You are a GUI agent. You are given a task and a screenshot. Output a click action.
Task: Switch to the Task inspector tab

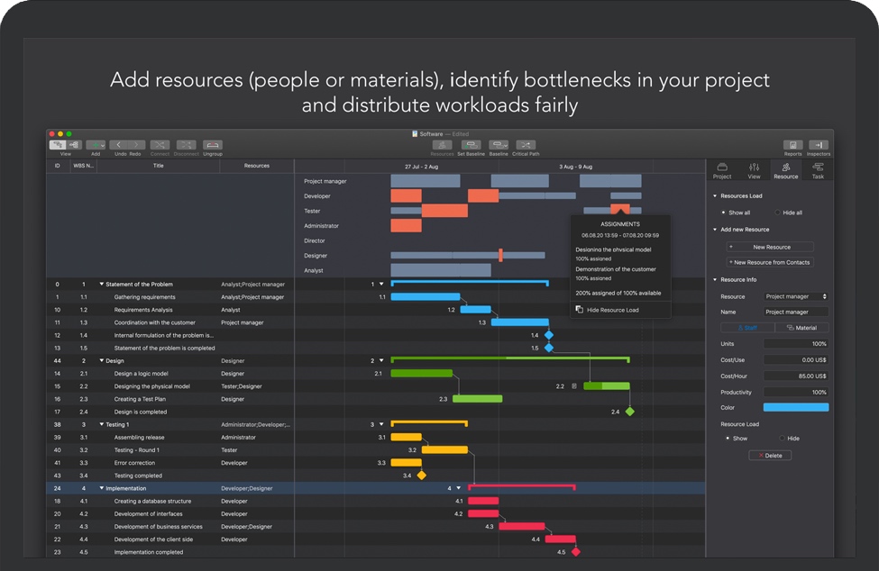(818, 170)
